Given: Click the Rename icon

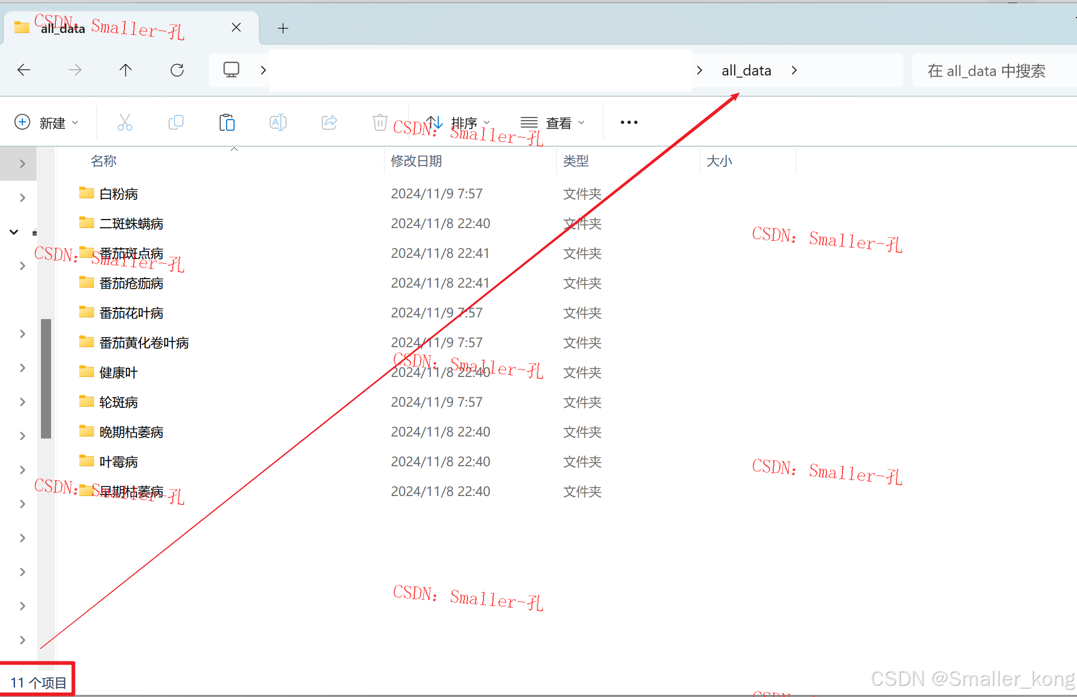Looking at the screenshot, I should click(x=278, y=123).
